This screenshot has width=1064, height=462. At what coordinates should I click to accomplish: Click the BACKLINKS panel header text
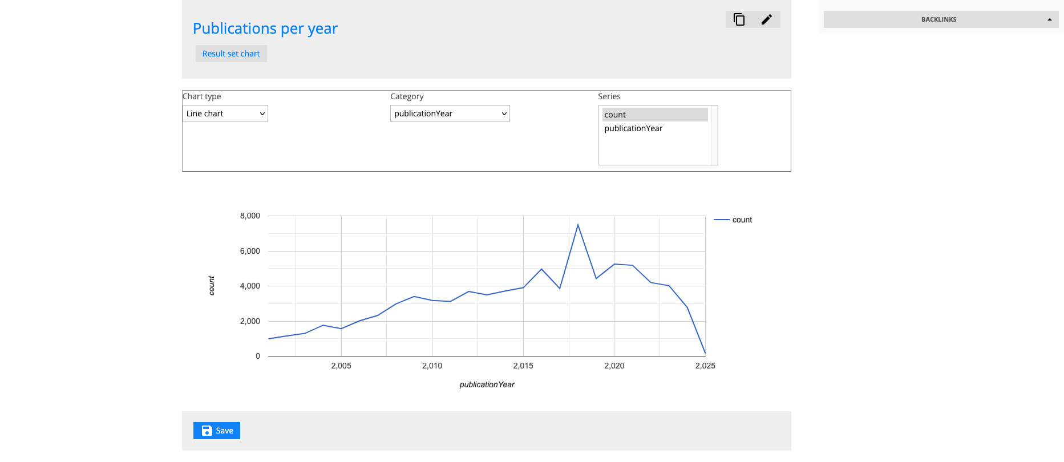click(938, 19)
